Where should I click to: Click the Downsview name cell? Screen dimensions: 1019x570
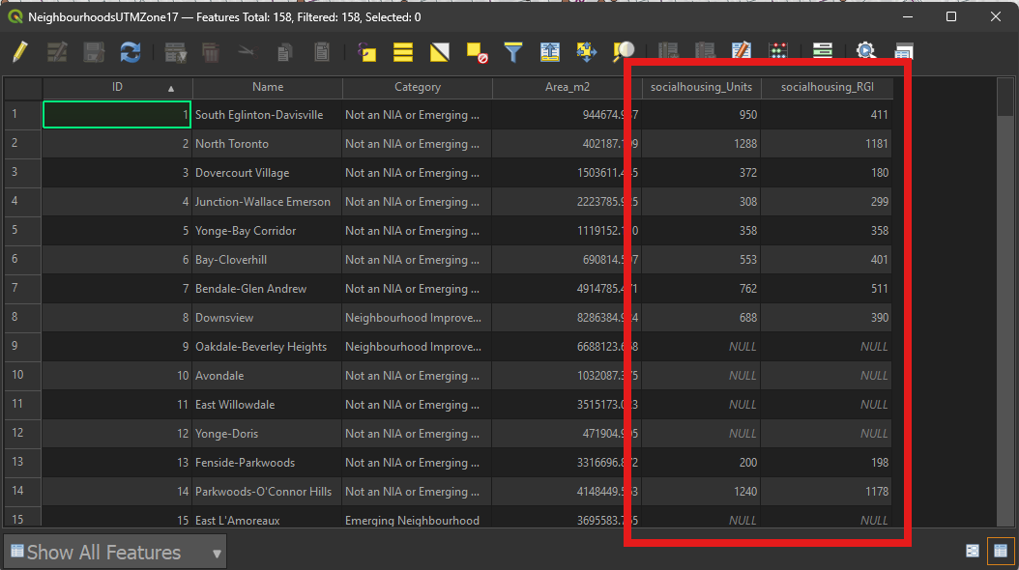point(267,318)
